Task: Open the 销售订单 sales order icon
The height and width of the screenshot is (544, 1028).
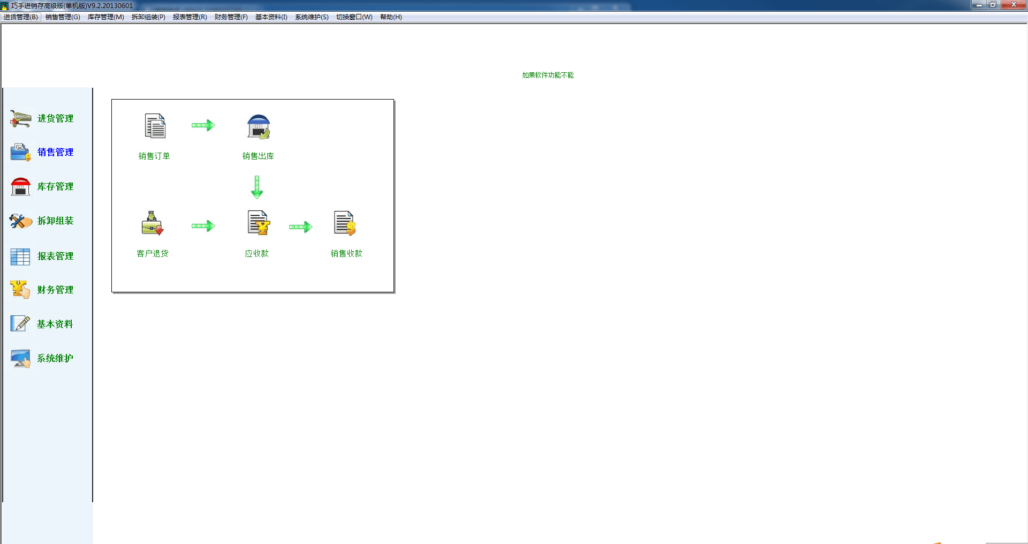Action: pyautogui.click(x=155, y=126)
